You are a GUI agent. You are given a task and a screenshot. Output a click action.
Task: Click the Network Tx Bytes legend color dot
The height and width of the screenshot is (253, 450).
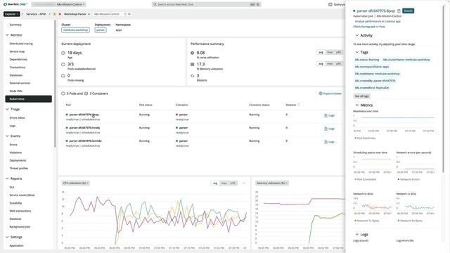click(x=356, y=221)
